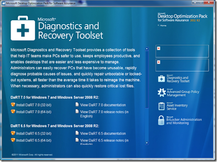Click the Microsoft copyright notice text
Screen dimensions: 217x162
(32, 155)
